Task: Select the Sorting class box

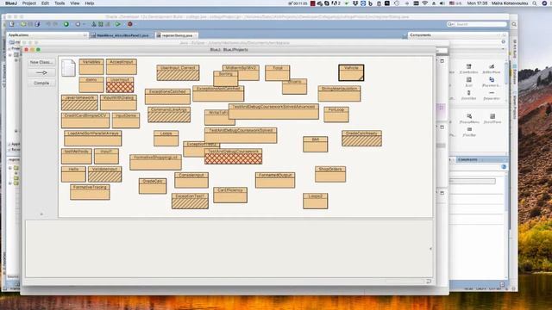Action: (226, 78)
